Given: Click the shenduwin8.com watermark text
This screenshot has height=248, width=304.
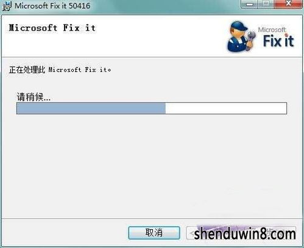Looking at the screenshot, I should [x=245, y=234].
